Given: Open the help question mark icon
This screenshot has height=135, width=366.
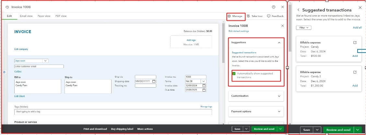Looking at the screenshot, I should 274,7.
